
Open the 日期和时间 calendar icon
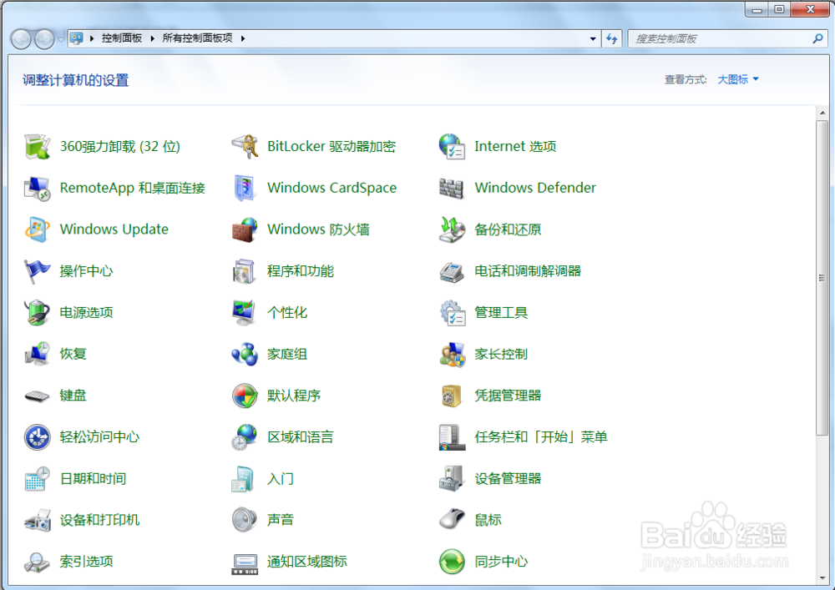tap(38, 478)
